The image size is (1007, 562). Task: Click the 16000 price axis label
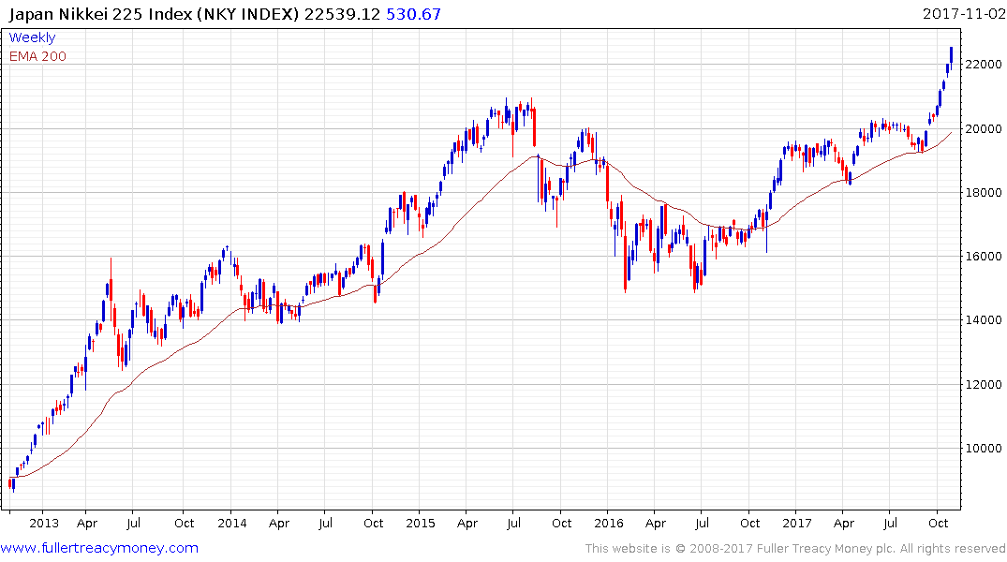(984, 257)
